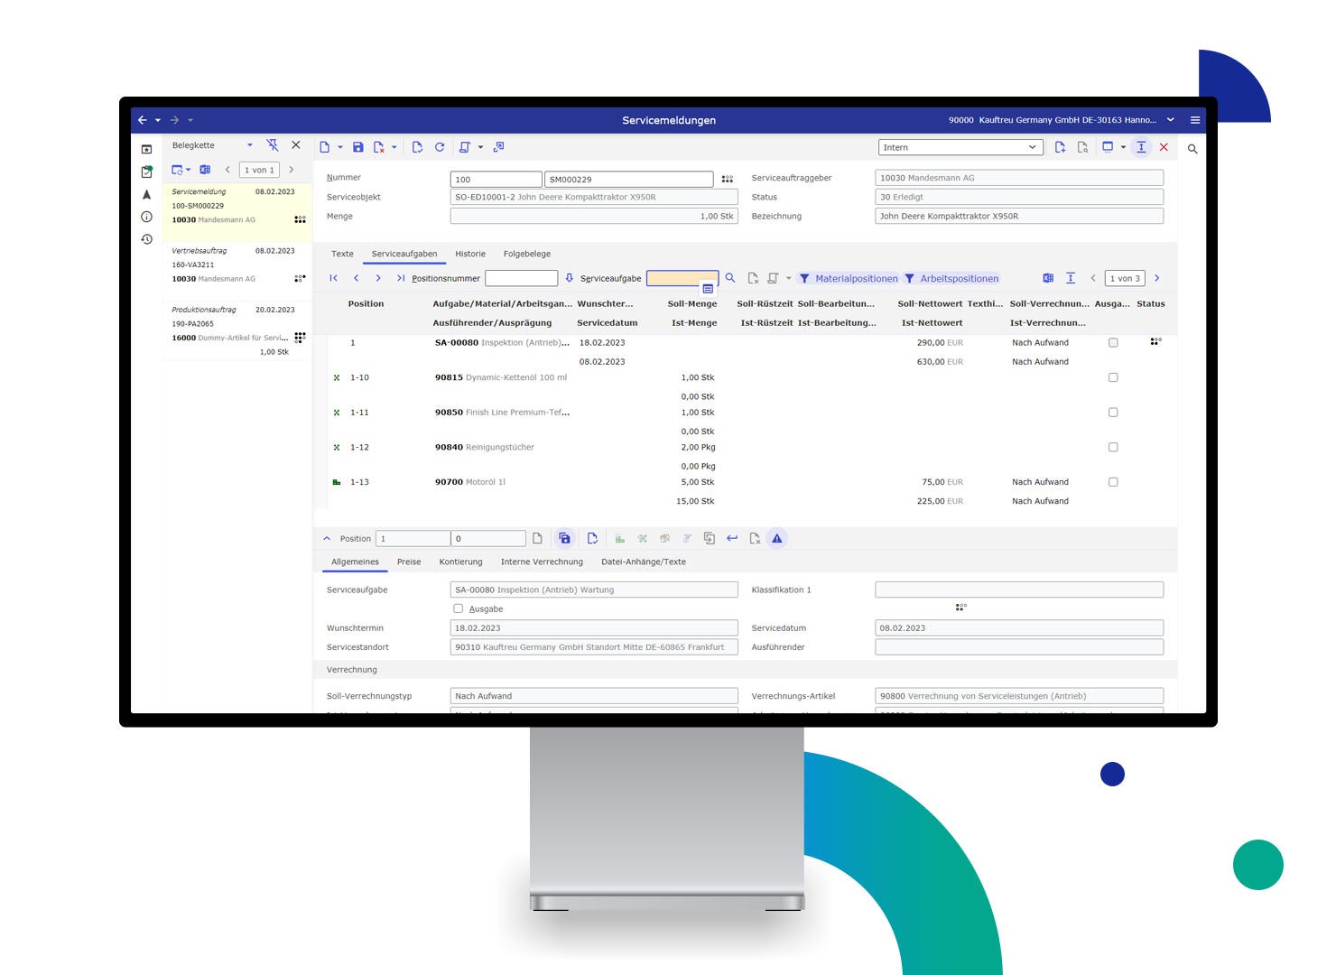This screenshot has width=1336, height=975.
Task: Click the navigation arrow icon in sidebar
Action: pos(146,194)
